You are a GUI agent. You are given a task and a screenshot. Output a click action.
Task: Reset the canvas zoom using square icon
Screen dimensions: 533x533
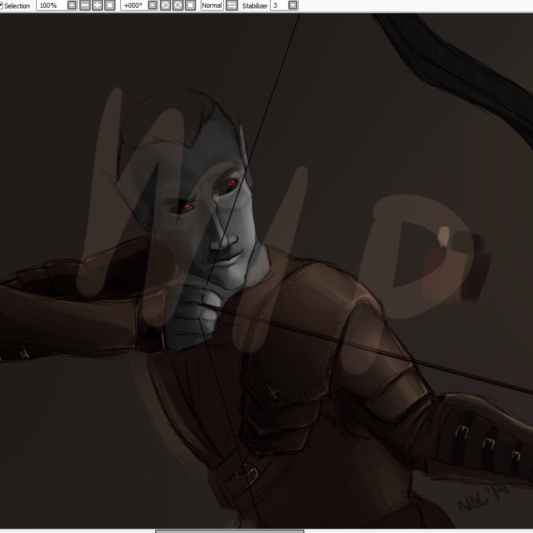(110, 5)
